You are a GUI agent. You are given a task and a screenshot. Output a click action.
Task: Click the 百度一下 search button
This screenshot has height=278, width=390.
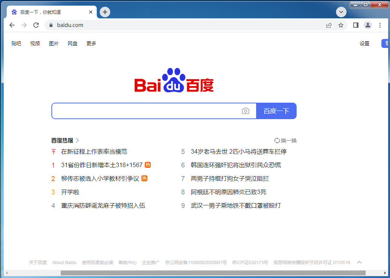[276, 111]
